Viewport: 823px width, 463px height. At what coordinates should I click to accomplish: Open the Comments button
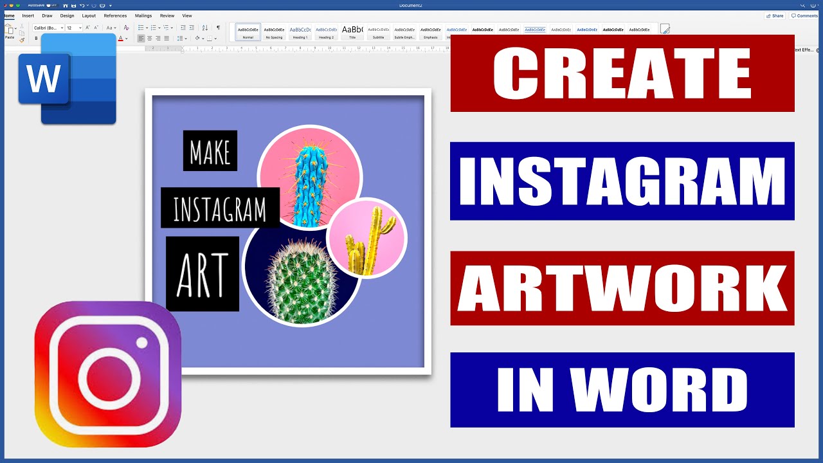804,15
